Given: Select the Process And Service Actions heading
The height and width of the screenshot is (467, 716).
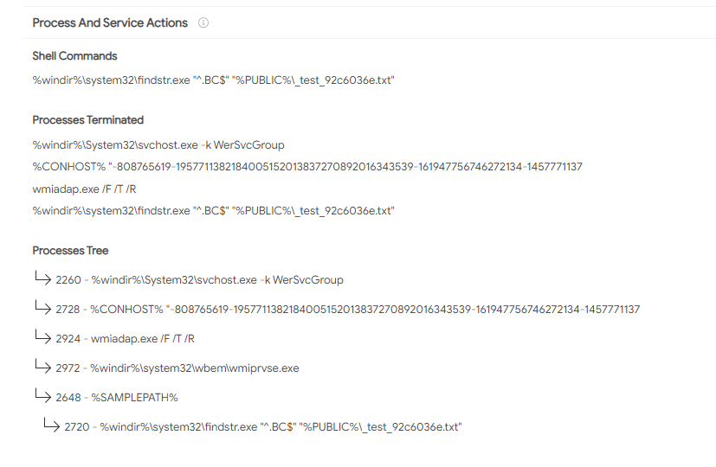Looking at the screenshot, I should pyautogui.click(x=110, y=22).
